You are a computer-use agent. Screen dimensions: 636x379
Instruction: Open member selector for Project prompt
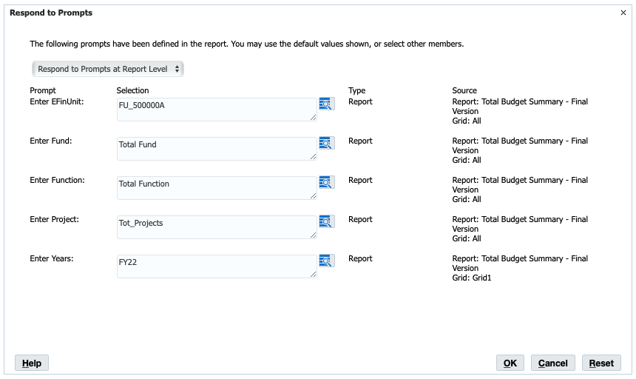326,221
